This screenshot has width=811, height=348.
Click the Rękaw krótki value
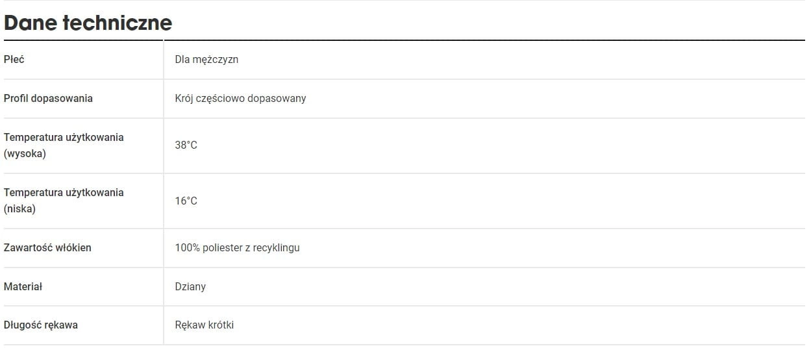(204, 325)
